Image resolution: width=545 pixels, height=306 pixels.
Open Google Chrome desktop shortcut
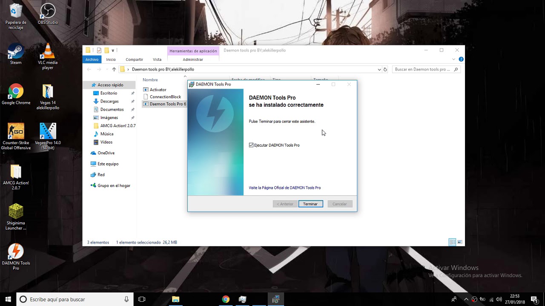click(16, 94)
